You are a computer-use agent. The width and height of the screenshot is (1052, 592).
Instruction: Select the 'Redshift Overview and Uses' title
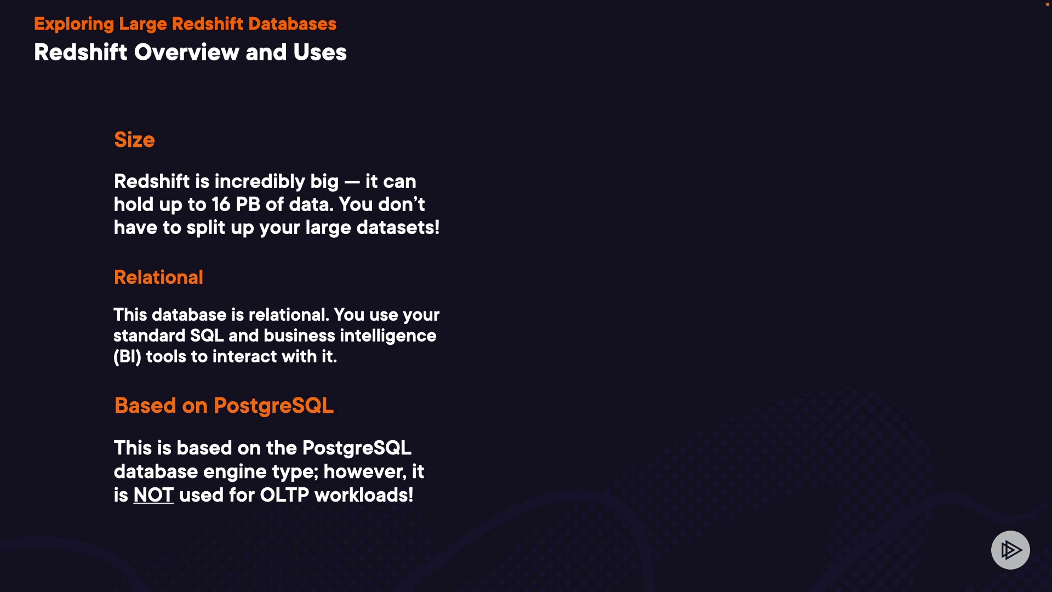[190, 53]
